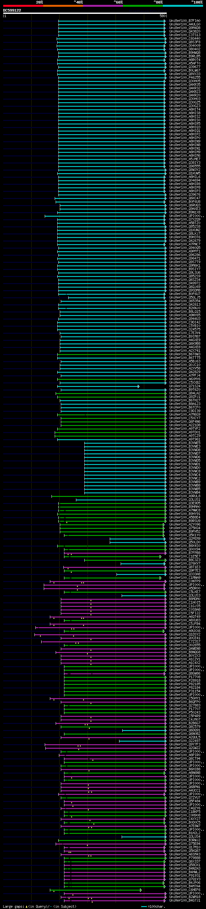Select the DC599122 query label
This screenshot has height=909, width=206.
click(12, 11)
